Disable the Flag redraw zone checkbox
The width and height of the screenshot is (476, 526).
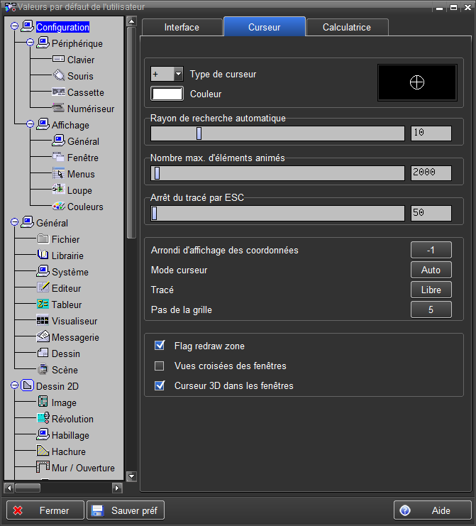coord(160,346)
